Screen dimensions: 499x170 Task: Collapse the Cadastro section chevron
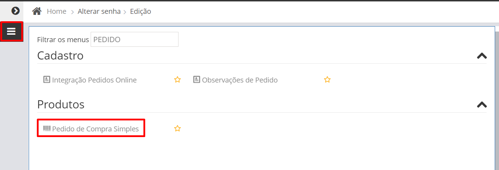coord(482,56)
